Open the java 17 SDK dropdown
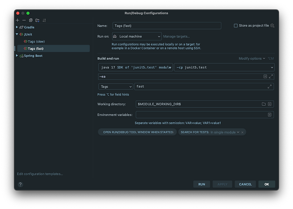 (x=136, y=67)
